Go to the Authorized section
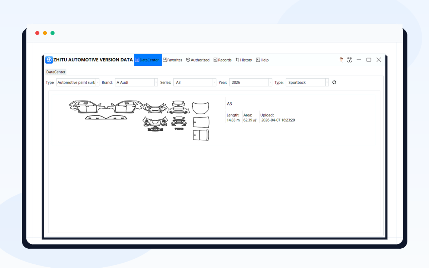The image size is (429, 268). click(x=198, y=60)
